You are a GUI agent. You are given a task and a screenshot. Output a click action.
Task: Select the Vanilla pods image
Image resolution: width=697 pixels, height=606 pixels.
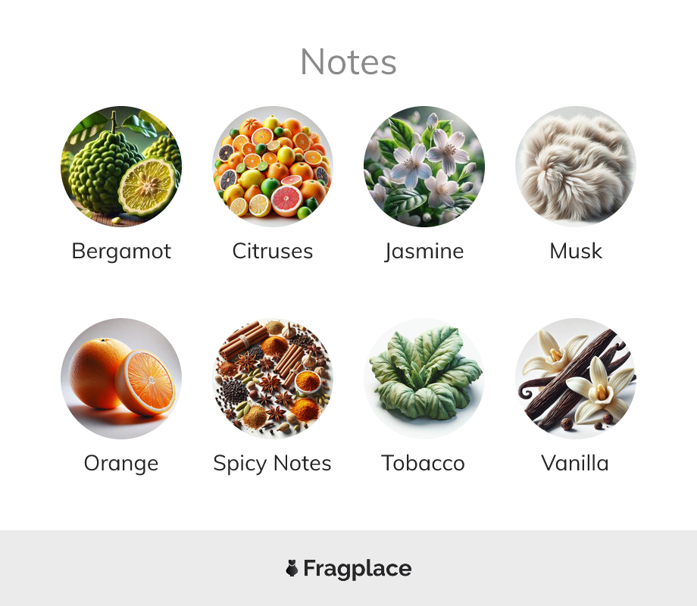pyautogui.click(x=576, y=379)
